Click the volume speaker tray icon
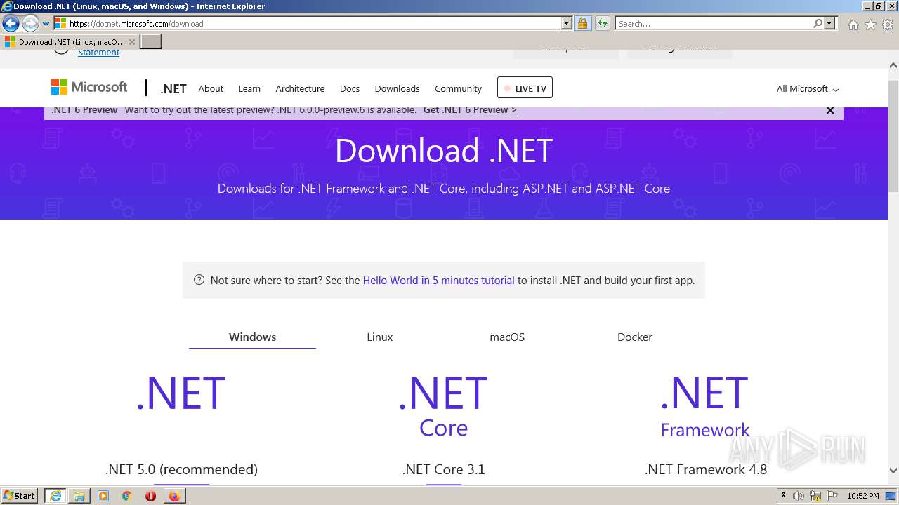This screenshot has height=505, width=899. coord(799,496)
